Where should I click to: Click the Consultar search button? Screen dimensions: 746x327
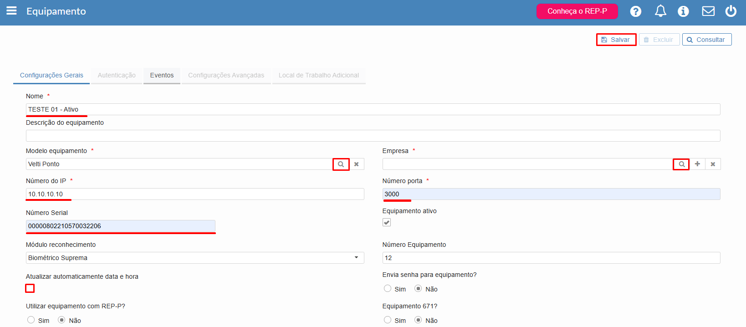(707, 40)
